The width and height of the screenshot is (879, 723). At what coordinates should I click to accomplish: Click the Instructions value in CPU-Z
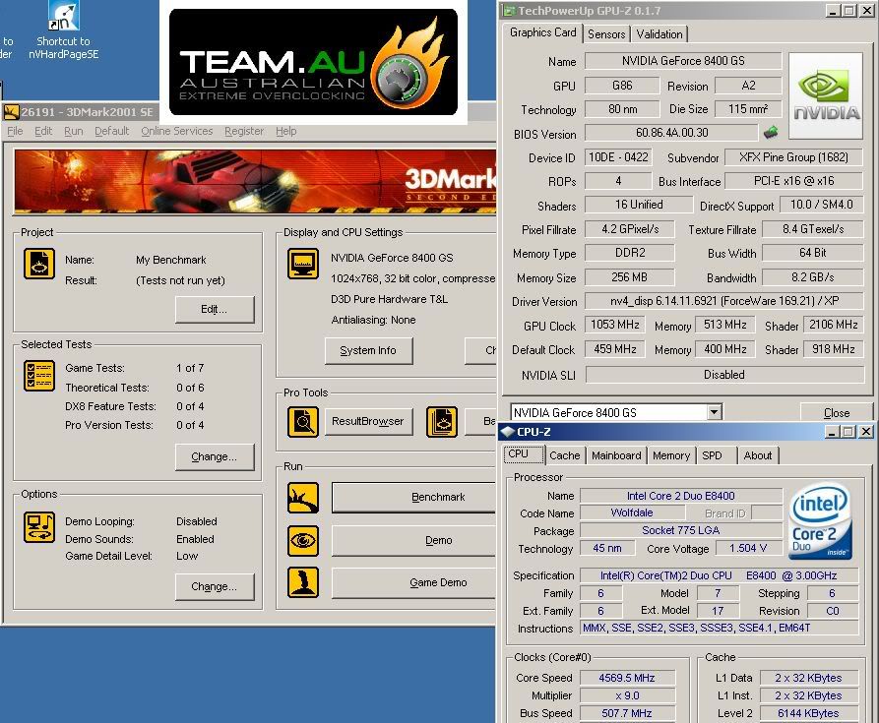point(719,628)
